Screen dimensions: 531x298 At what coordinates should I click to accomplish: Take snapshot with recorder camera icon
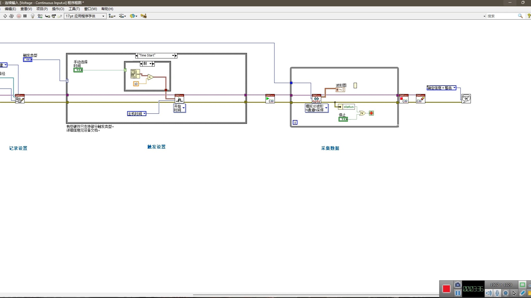pos(458,285)
